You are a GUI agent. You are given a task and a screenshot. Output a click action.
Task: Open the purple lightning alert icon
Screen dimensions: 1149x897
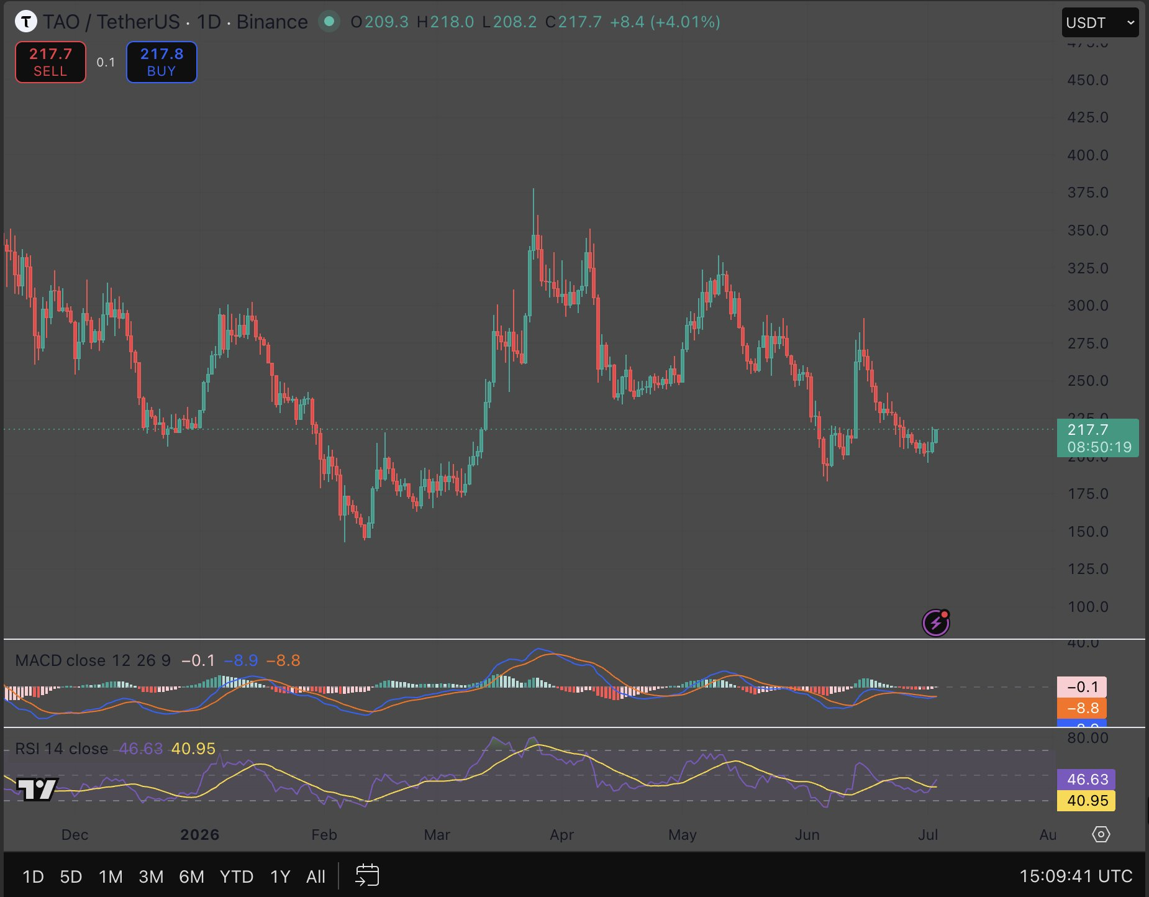click(x=936, y=623)
